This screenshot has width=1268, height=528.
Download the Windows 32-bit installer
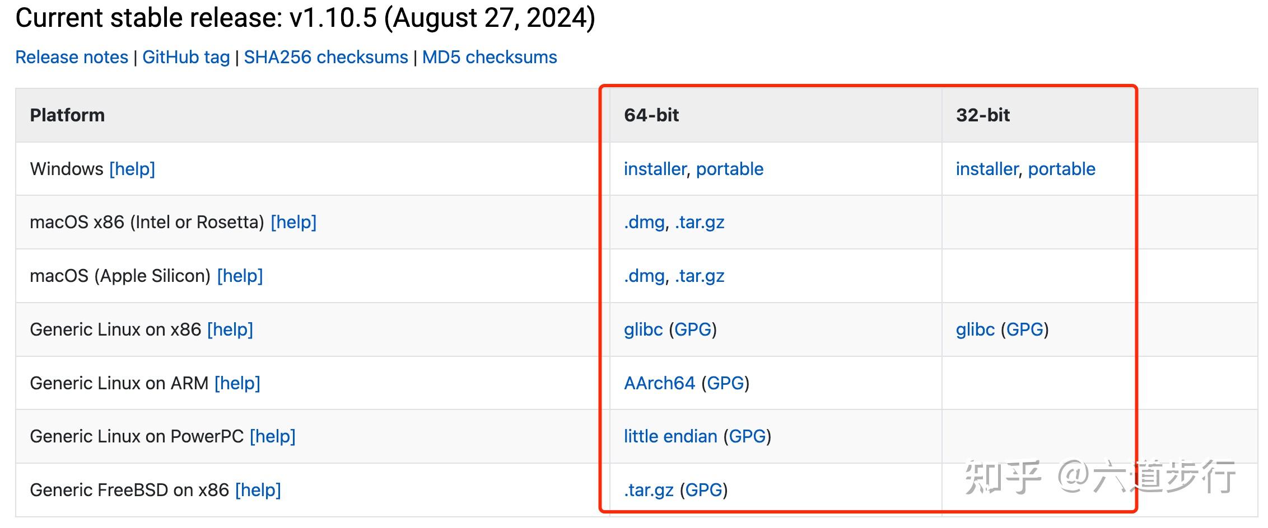click(986, 169)
